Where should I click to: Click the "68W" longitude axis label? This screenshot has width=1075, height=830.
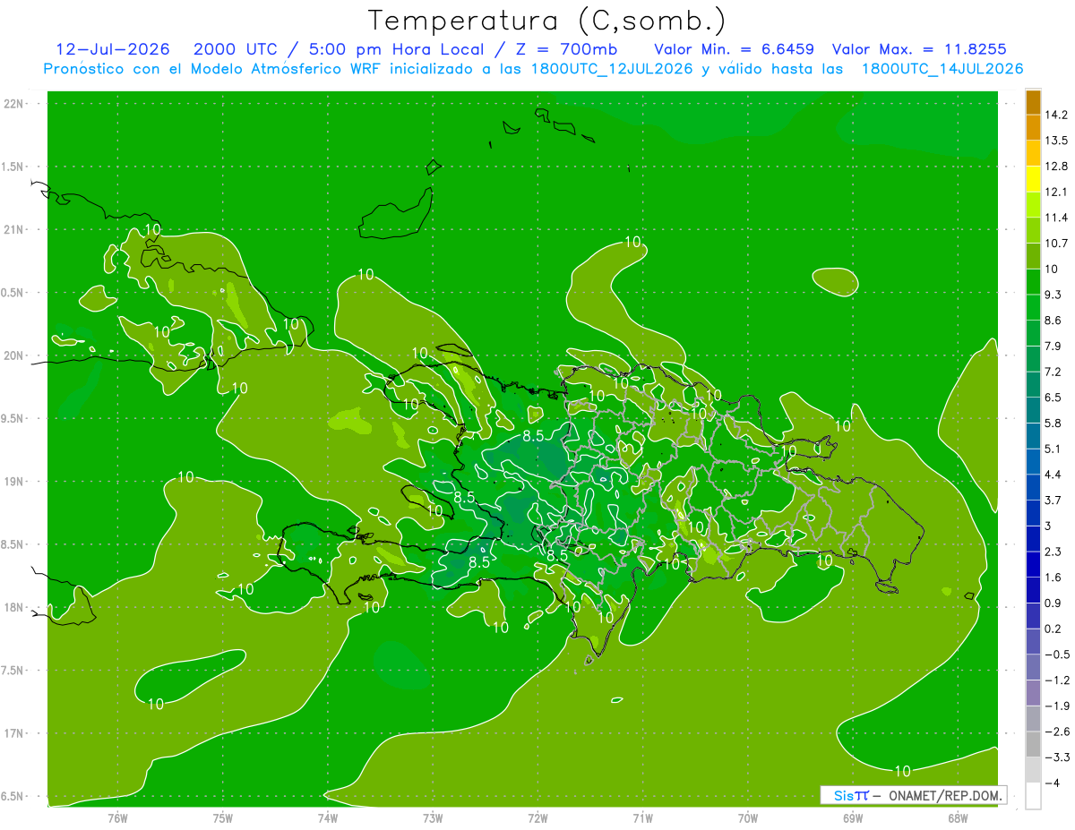click(958, 817)
